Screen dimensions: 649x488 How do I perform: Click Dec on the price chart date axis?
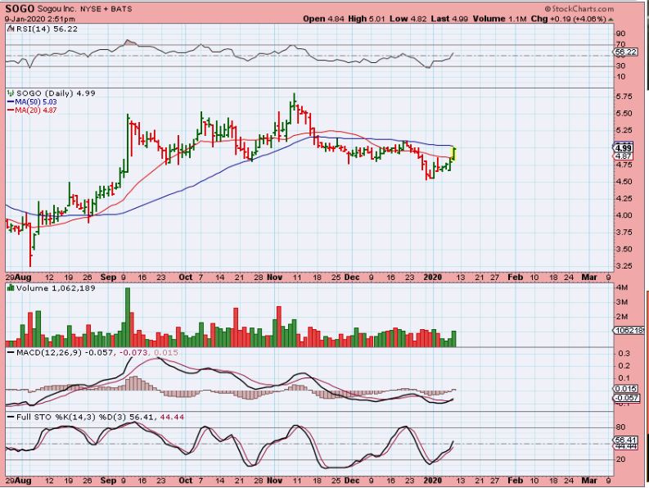click(x=352, y=277)
